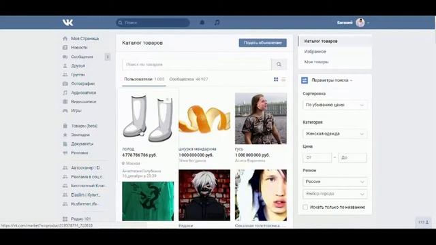
Task: Collapse the Параметры поиска section
Action: (x=332, y=80)
